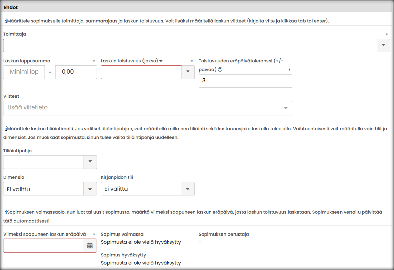Focus the minimum invoice total field
Image resolution: width=394 pixels, height=270 pixels.
tap(24, 72)
